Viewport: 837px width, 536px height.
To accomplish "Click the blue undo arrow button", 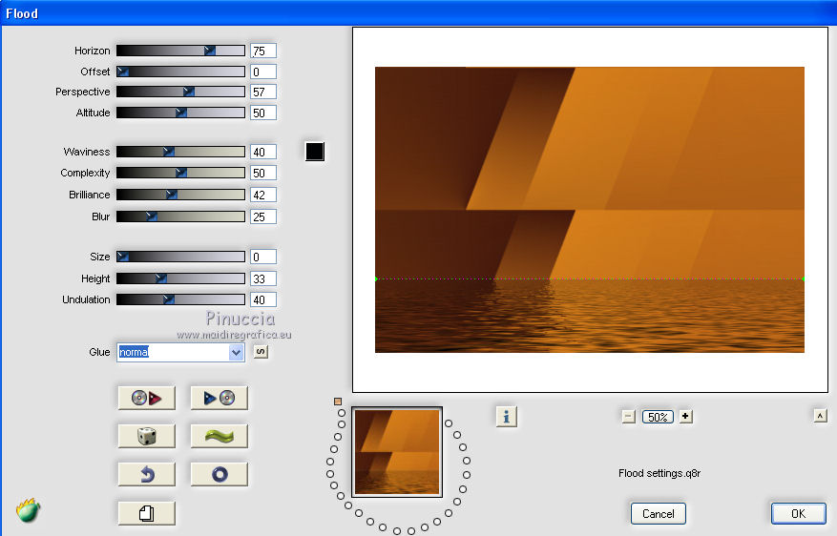I will click(x=146, y=474).
